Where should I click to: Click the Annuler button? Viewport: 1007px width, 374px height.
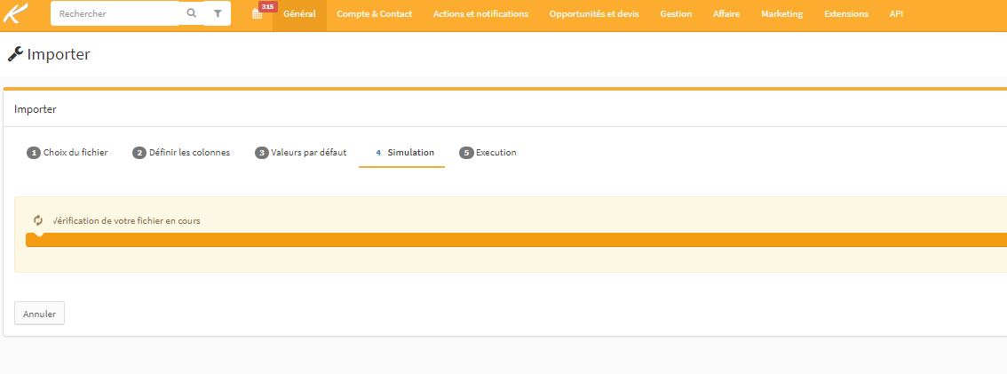[x=39, y=314]
